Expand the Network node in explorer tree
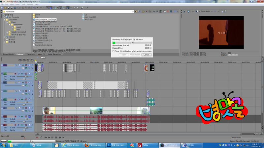The image size is (264, 148). pyautogui.click(x=5, y=37)
